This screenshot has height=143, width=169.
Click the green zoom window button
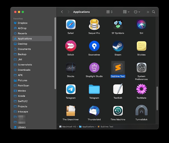point(23,12)
